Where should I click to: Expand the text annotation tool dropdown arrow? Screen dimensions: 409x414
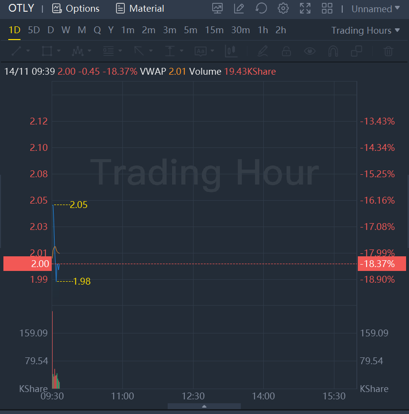pos(212,51)
